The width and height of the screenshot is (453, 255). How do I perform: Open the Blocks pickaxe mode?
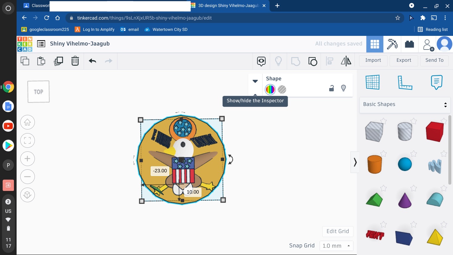392,44
